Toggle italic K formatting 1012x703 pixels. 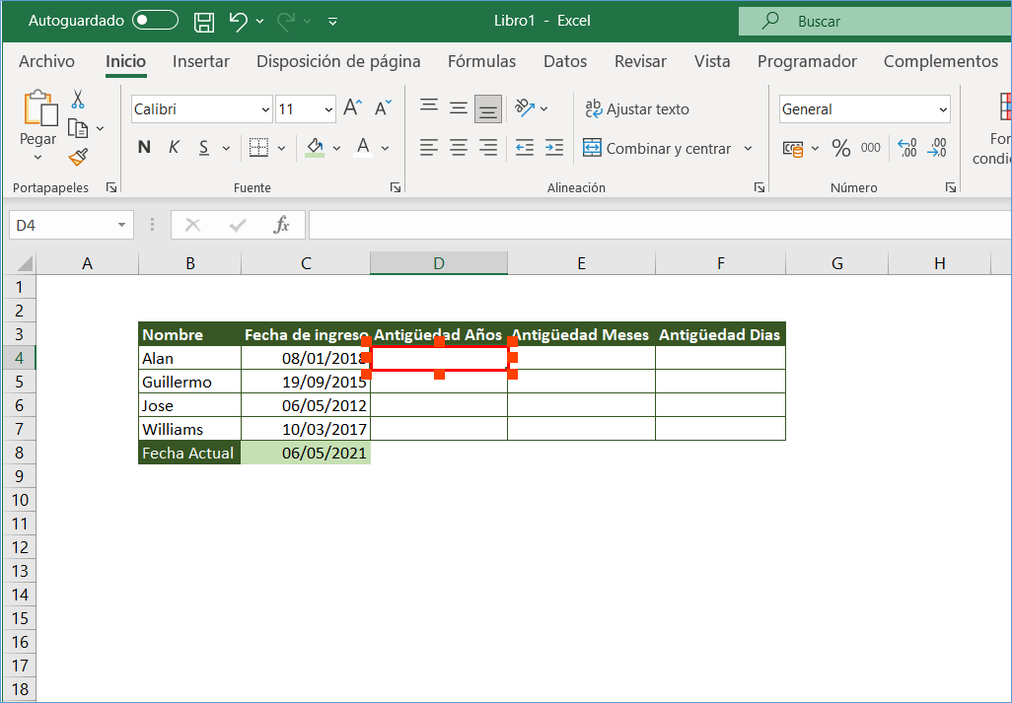click(x=174, y=148)
